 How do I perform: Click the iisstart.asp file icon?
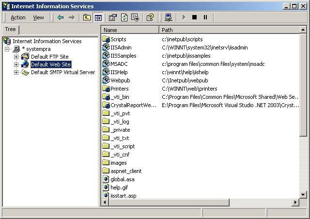tap(106, 195)
